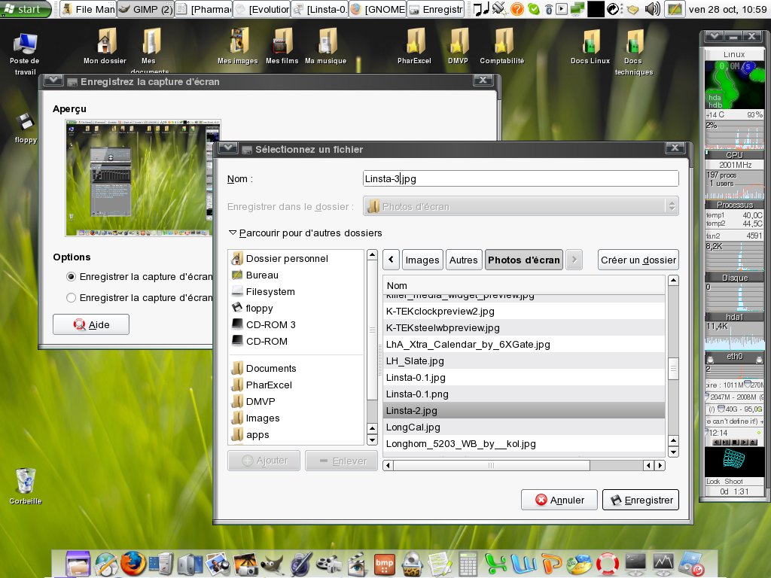Select 'CD-ROM 3' in places list

point(297,324)
